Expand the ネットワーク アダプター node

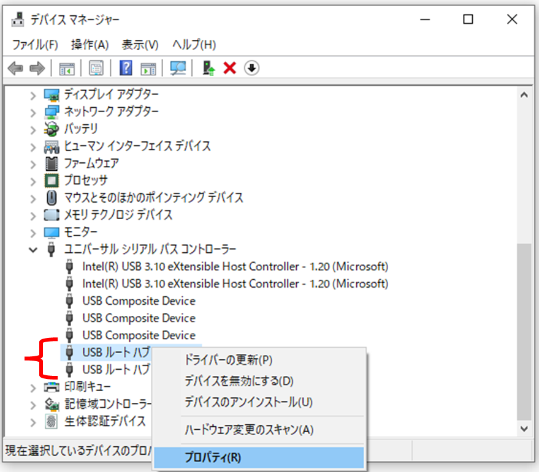point(33,113)
